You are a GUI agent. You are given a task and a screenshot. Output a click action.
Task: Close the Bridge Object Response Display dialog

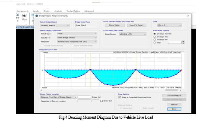188,16
